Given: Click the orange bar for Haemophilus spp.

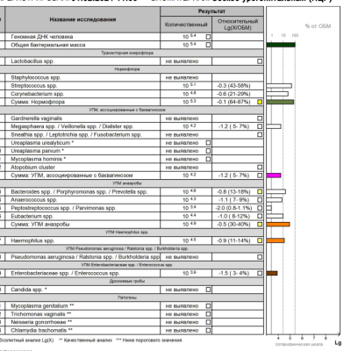Looking at the screenshot, I should click(x=276, y=240).
